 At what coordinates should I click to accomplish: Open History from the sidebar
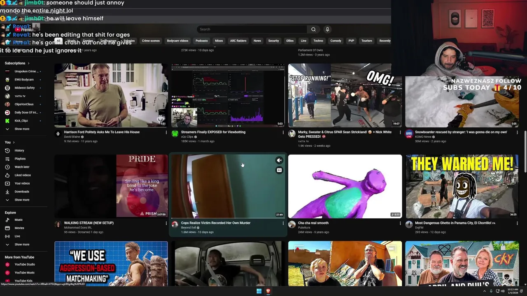point(19,150)
